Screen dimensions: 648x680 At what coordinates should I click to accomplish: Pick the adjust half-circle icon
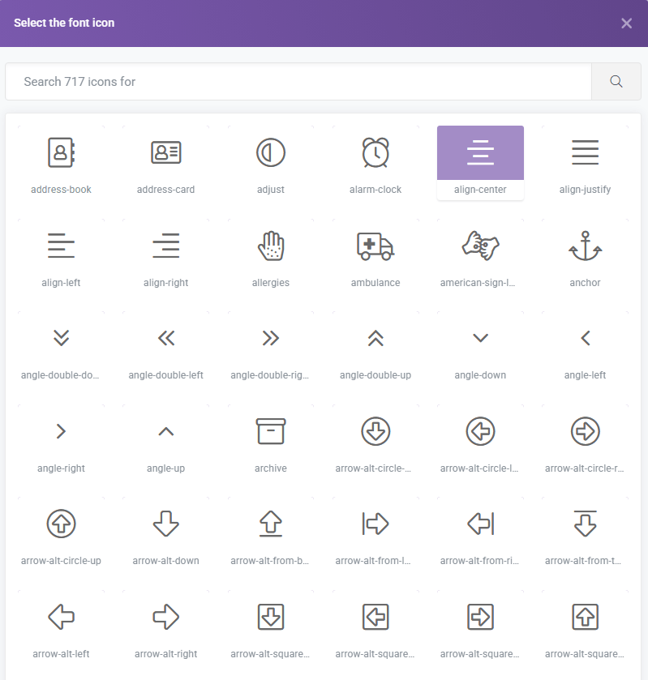[270, 152]
